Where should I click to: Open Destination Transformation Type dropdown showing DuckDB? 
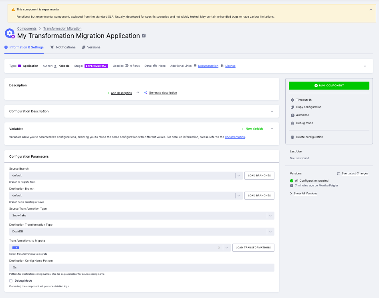tap(142, 232)
